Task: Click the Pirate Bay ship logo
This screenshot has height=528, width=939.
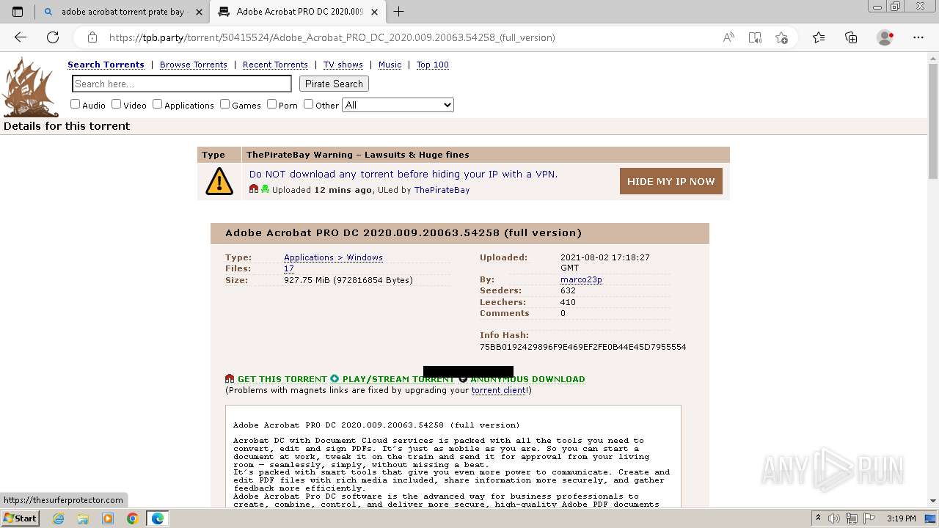Action: tap(30, 87)
